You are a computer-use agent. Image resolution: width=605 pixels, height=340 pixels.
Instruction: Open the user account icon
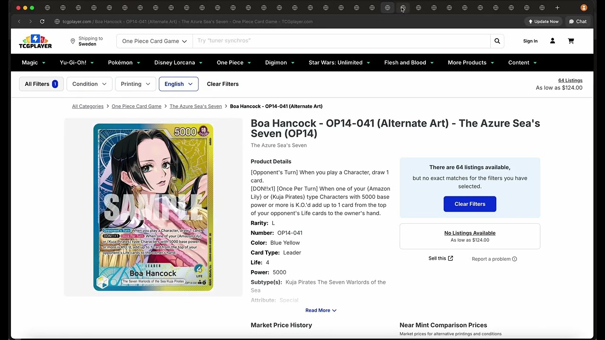pos(553,41)
